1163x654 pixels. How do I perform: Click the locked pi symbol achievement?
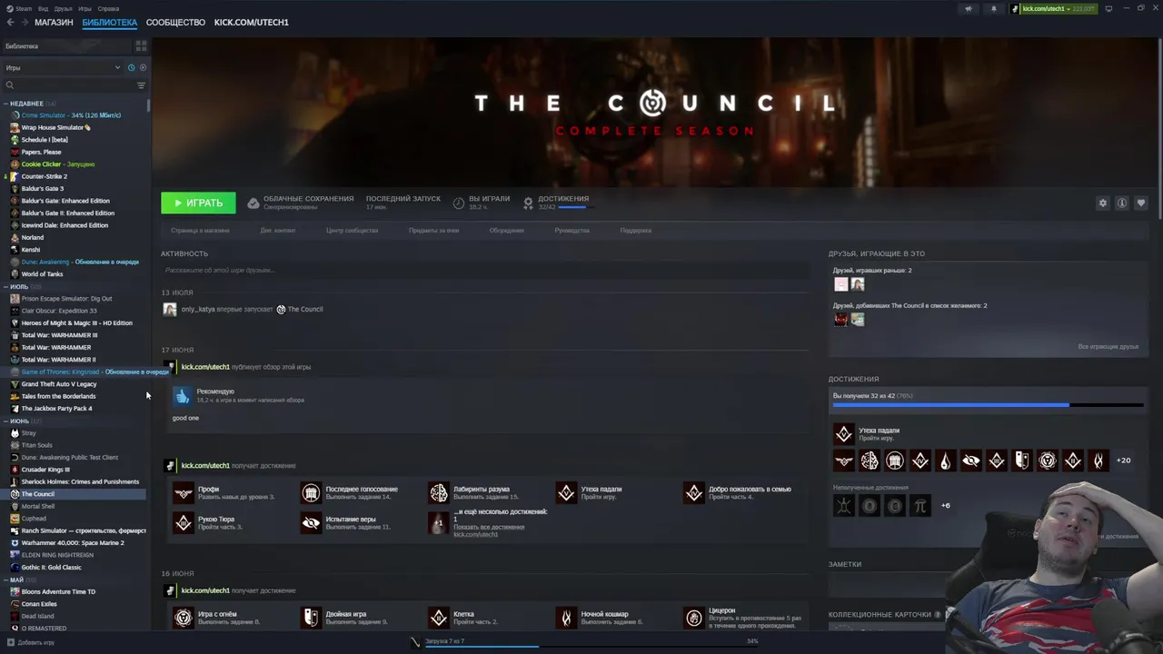(920, 506)
